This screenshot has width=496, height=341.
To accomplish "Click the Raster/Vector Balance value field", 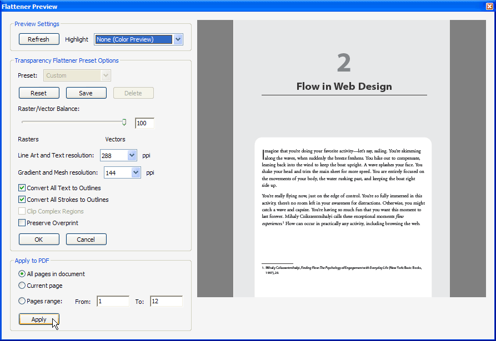I will (144, 123).
